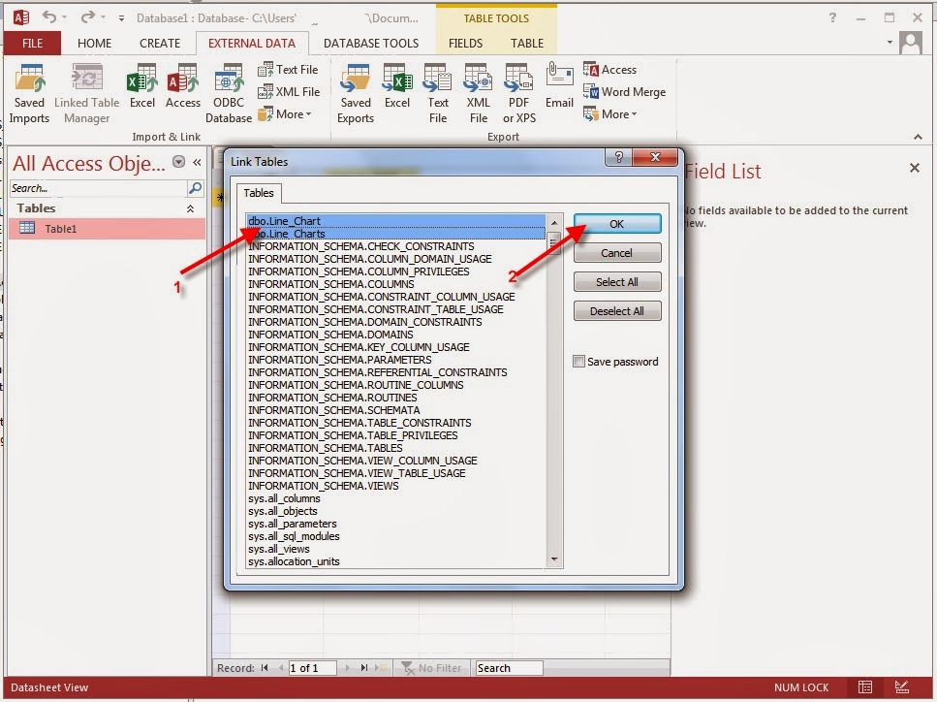Select the Excel import icon

click(141, 87)
